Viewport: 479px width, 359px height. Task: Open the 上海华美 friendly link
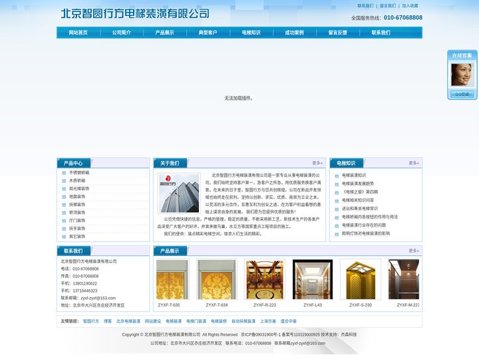[x=268, y=321]
